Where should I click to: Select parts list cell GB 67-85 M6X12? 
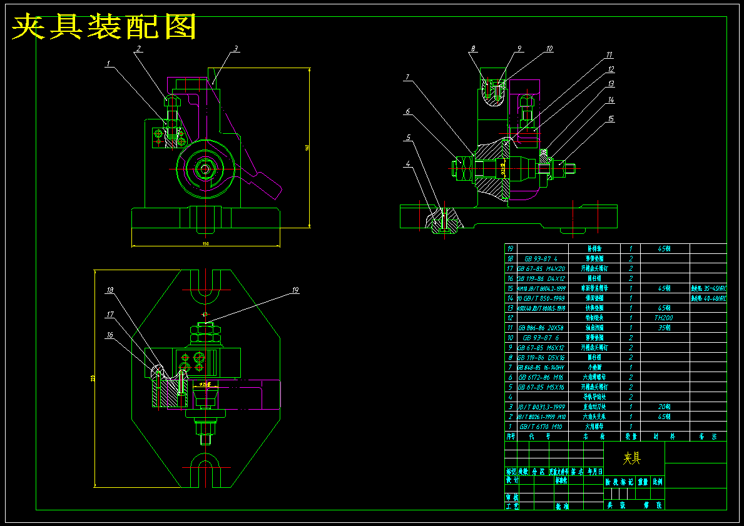543,348
